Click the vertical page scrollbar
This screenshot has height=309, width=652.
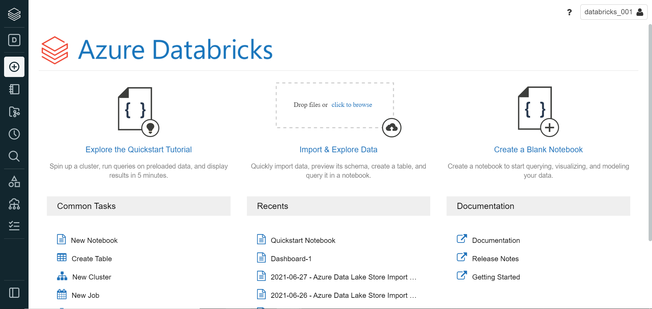tap(650, 132)
